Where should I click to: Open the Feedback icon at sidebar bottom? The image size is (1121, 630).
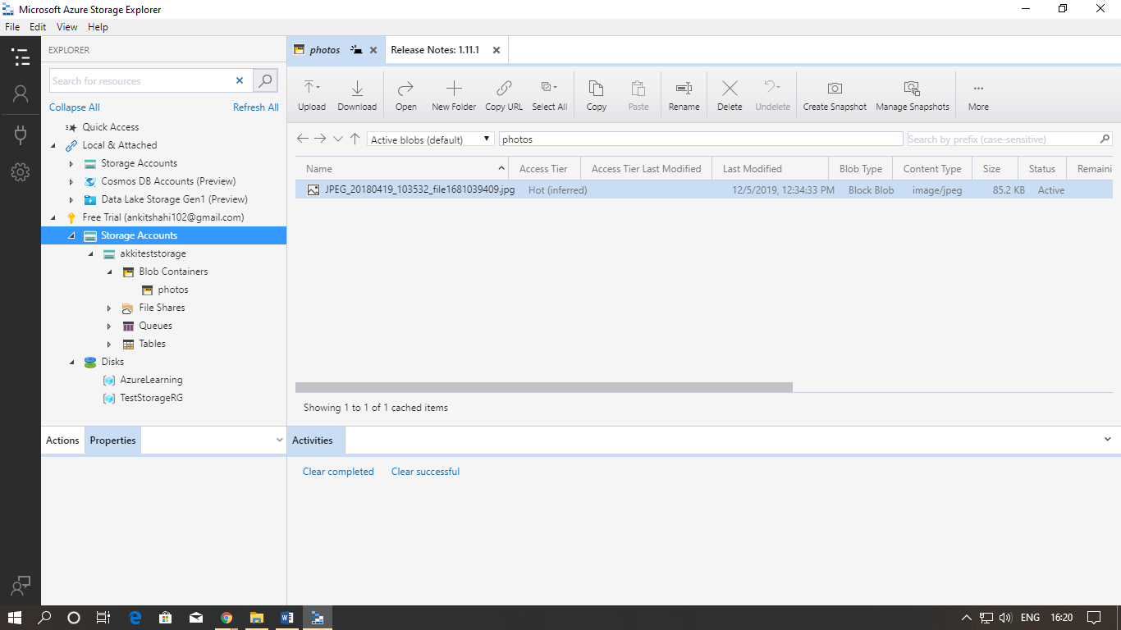point(21,586)
